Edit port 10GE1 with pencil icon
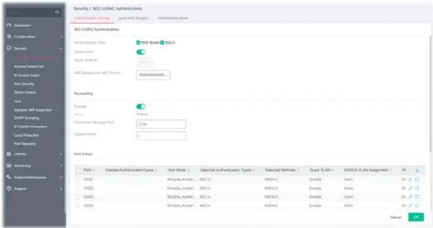The height and width of the screenshot is (228, 433). [410, 180]
